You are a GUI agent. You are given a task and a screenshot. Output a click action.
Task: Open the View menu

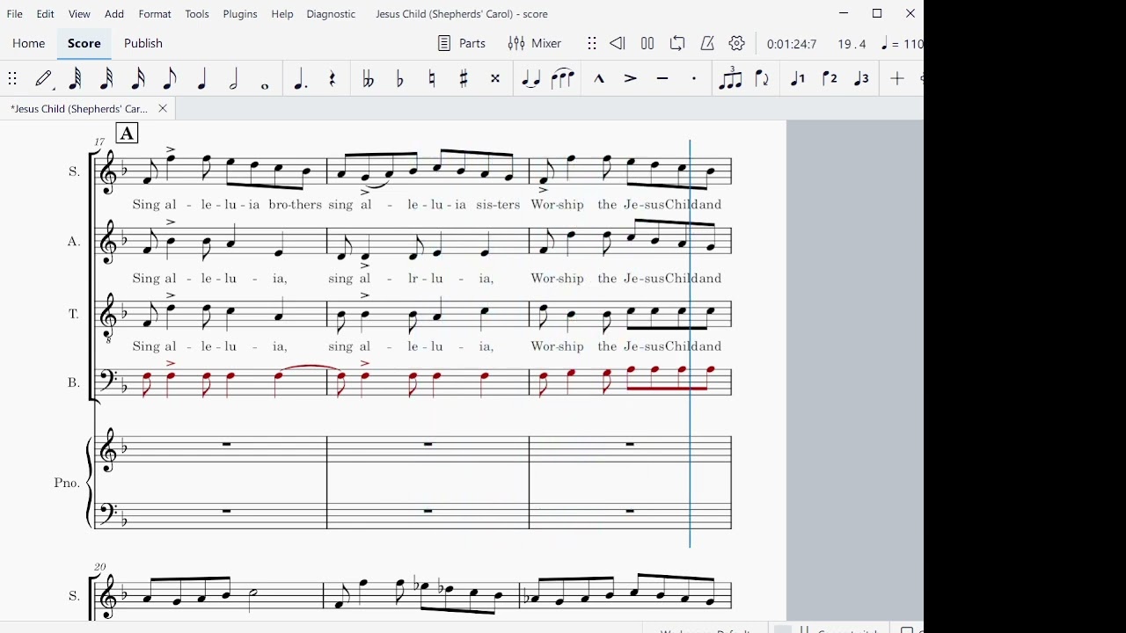pyautogui.click(x=79, y=14)
